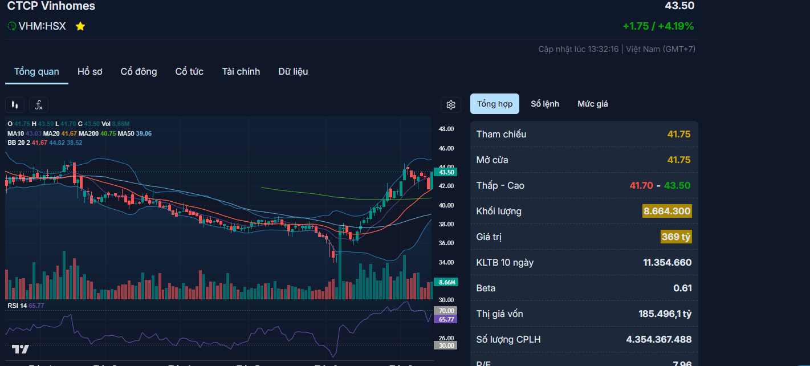The height and width of the screenshot is (366, 810).
Task: Open the Dữ liệu tab
Action: click(293, 71)
